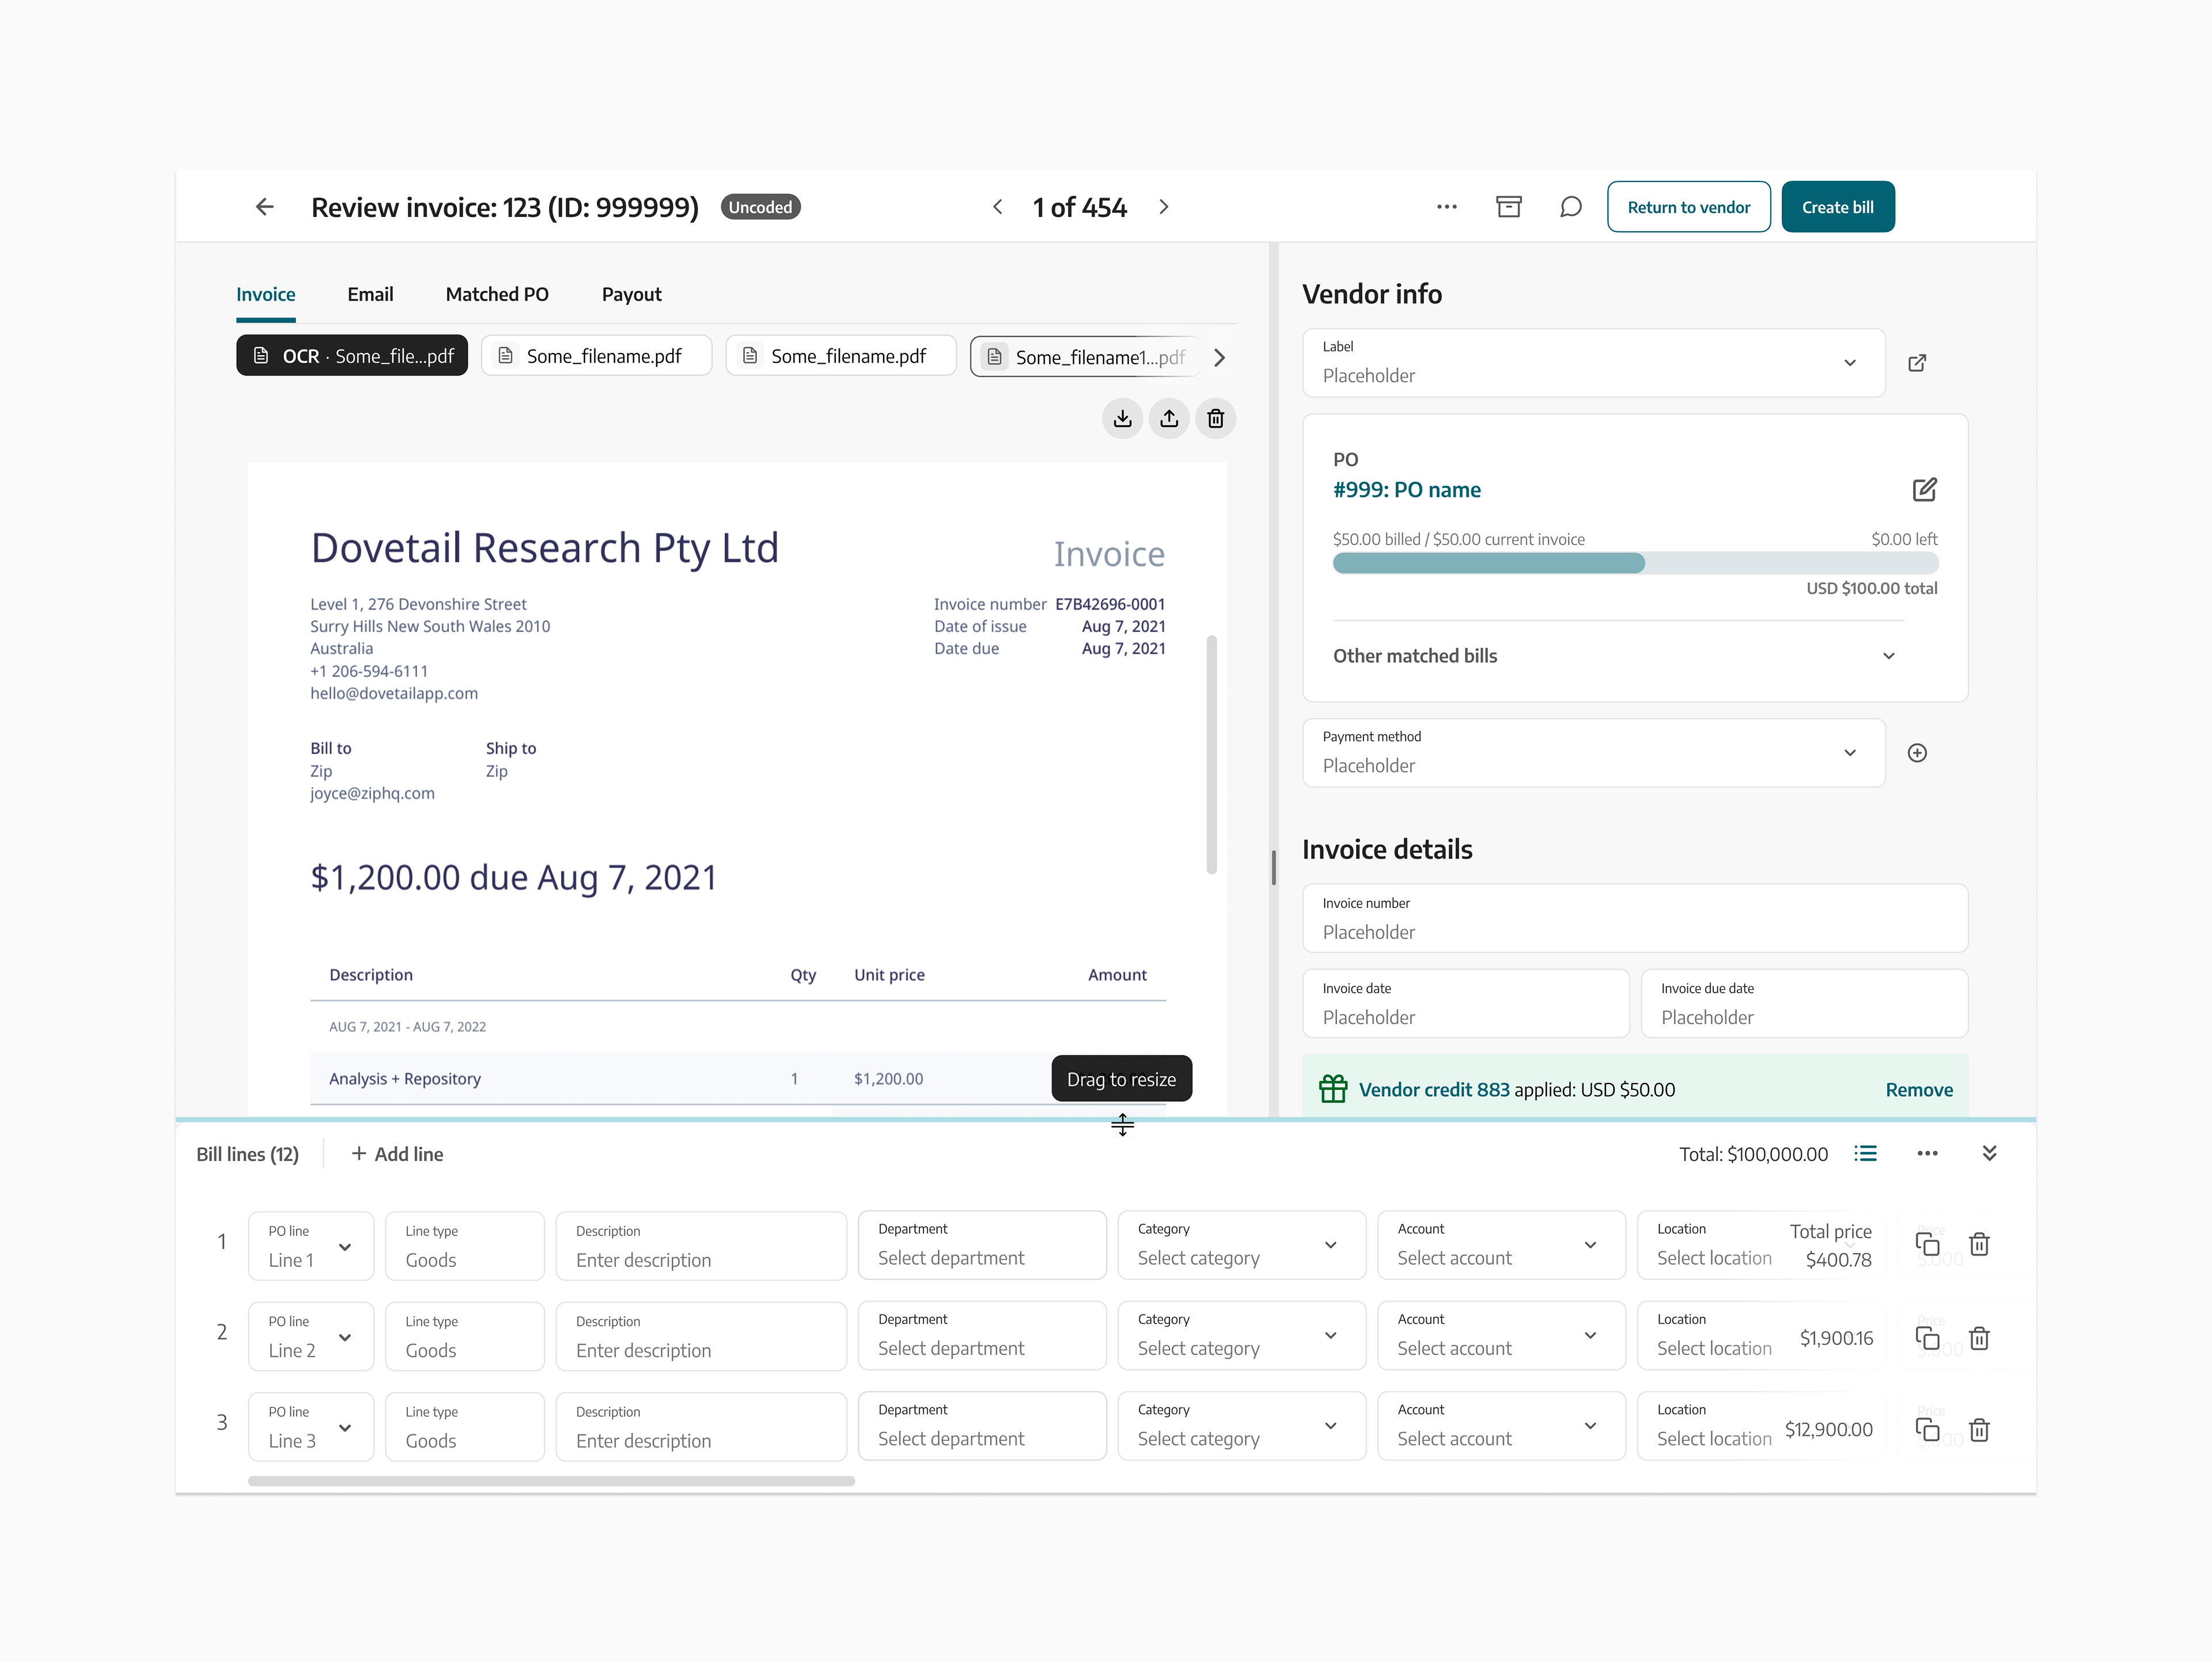
Task: Click the Create bill button
Action: 1838,207
